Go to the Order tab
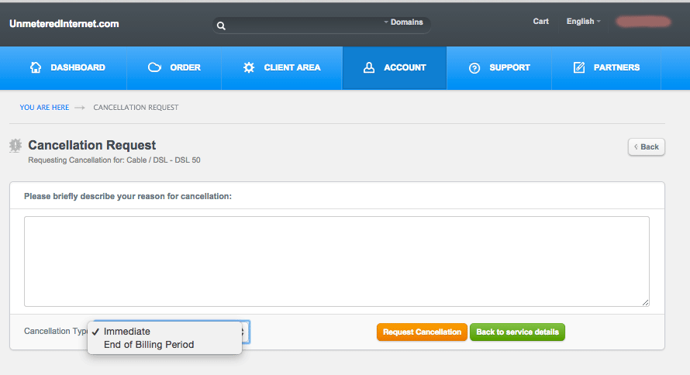 (174, 67)
